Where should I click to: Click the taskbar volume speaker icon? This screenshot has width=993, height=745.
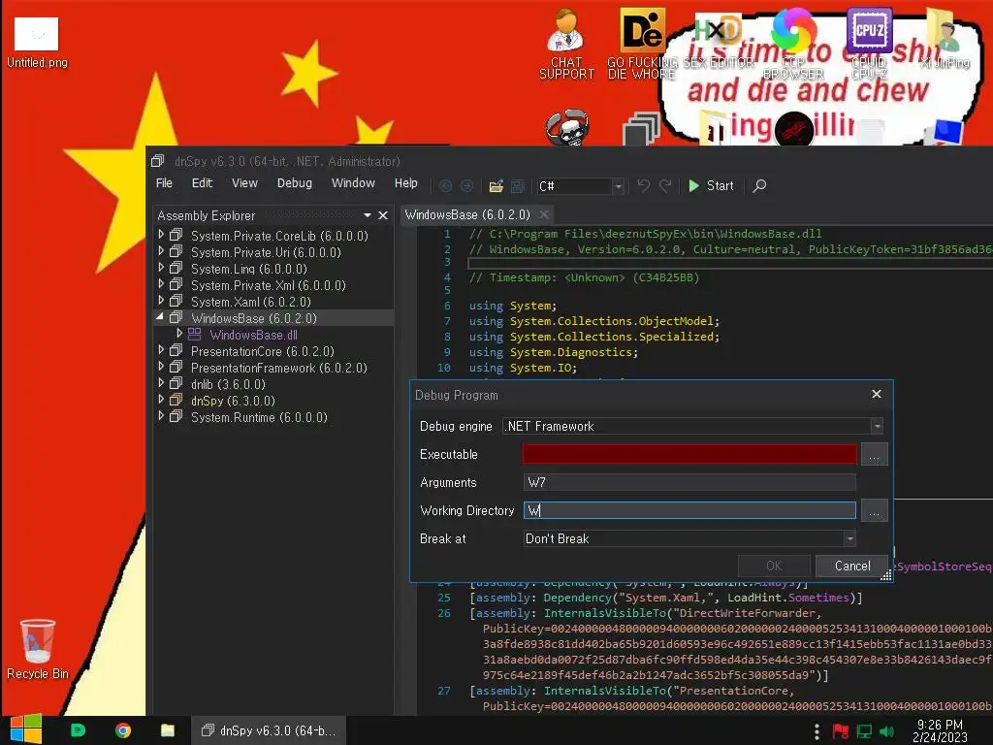(886, 731)
